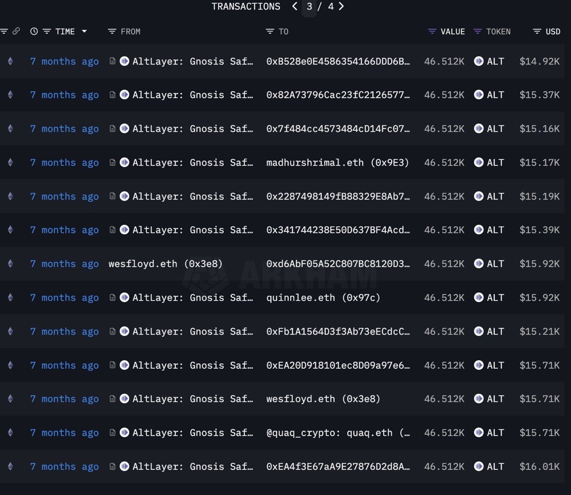The image size is (571, 495).
Task: Open the FROM column filter
Action: point(112,31)
